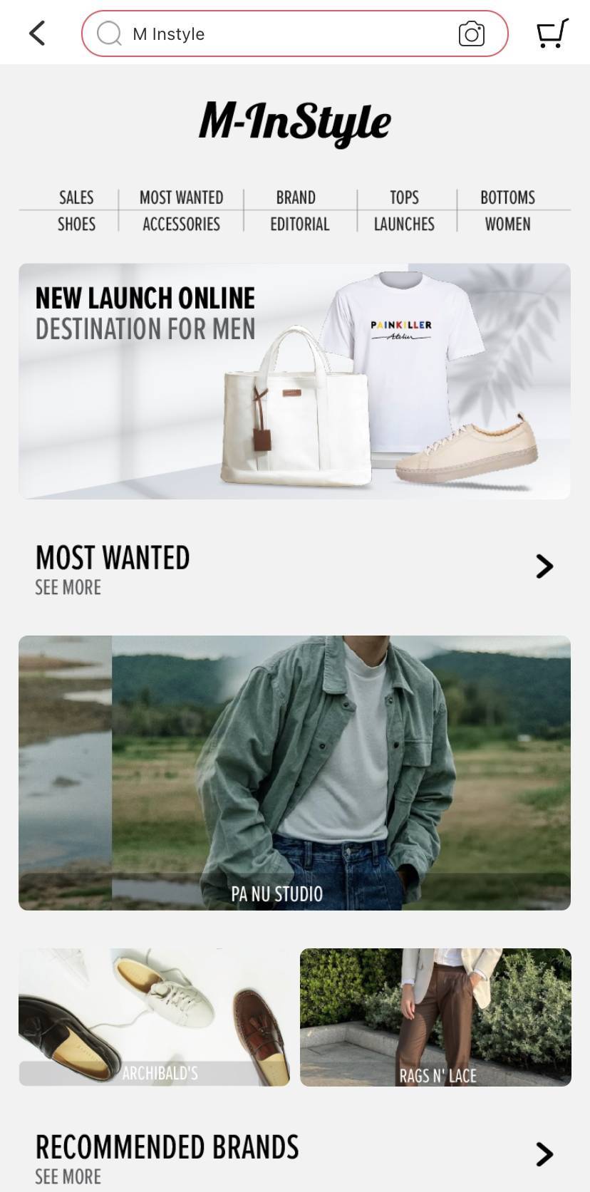Click See More under Most Wanted

coord(68,587)
